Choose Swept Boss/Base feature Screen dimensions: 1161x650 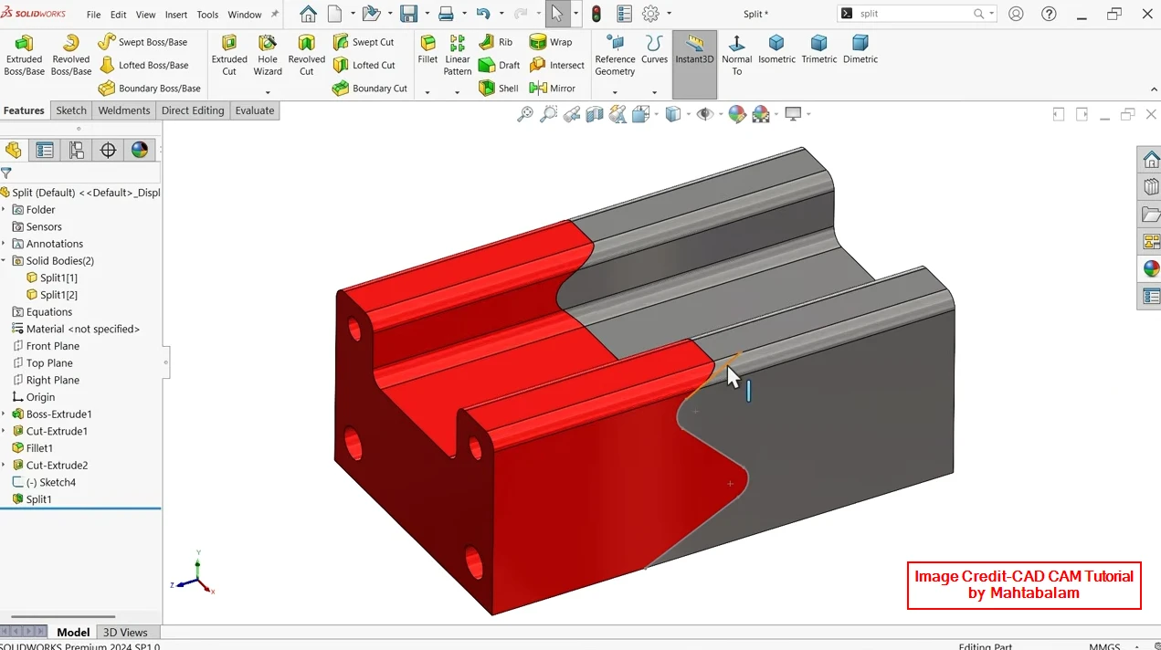pyautogui.click(x=142, y=42)
